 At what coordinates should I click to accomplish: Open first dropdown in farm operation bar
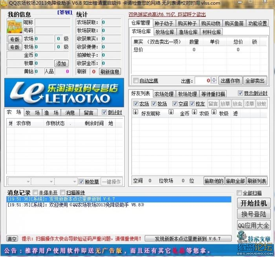point(19,182)
